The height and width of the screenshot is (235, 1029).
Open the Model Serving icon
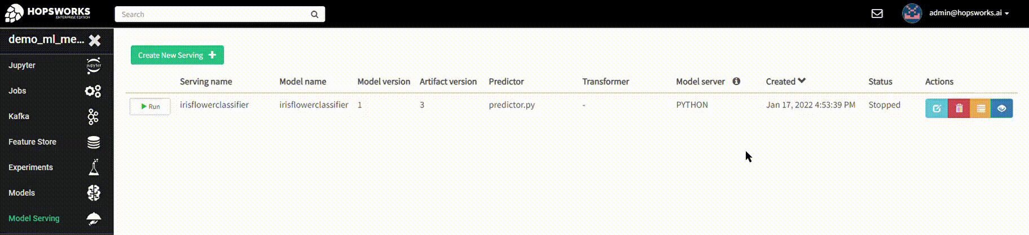[94, 219]
